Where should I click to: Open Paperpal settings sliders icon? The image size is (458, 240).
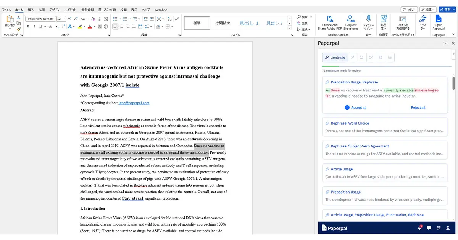coord(439,228)
